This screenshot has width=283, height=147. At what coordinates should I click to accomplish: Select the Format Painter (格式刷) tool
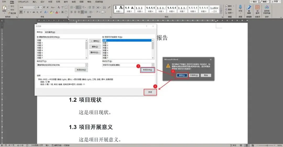[x=12, y=13]
